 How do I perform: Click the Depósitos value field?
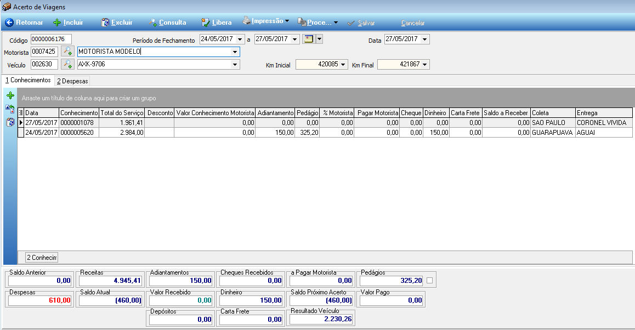(x=180, y=320)
